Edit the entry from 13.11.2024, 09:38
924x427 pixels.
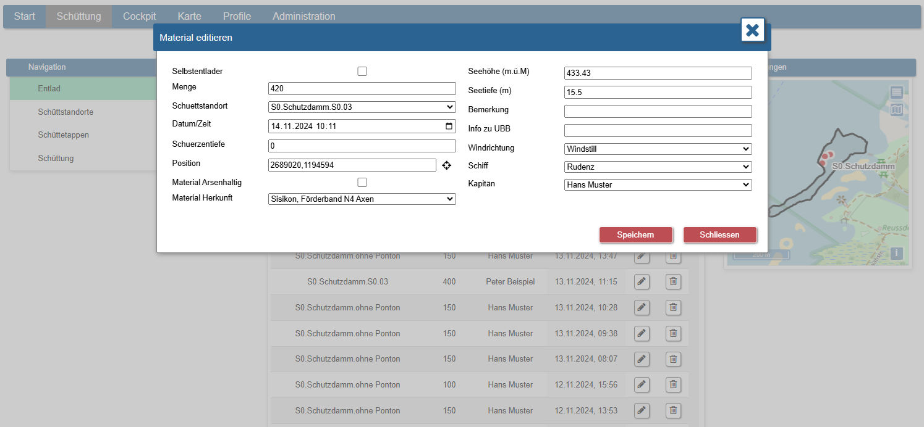642,333
